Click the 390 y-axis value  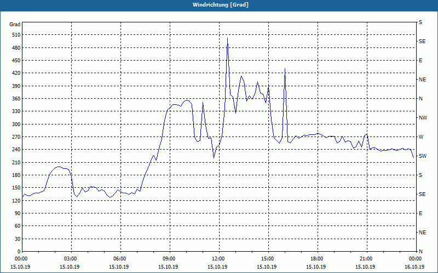coord(16,86)
